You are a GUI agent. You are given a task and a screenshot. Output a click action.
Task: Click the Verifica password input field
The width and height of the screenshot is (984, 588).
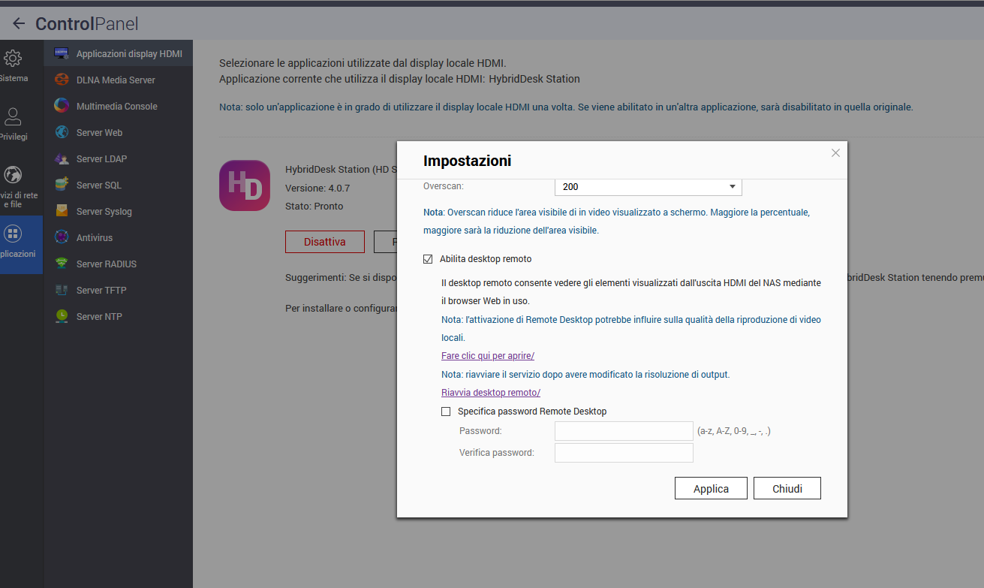tap(623, 453)
